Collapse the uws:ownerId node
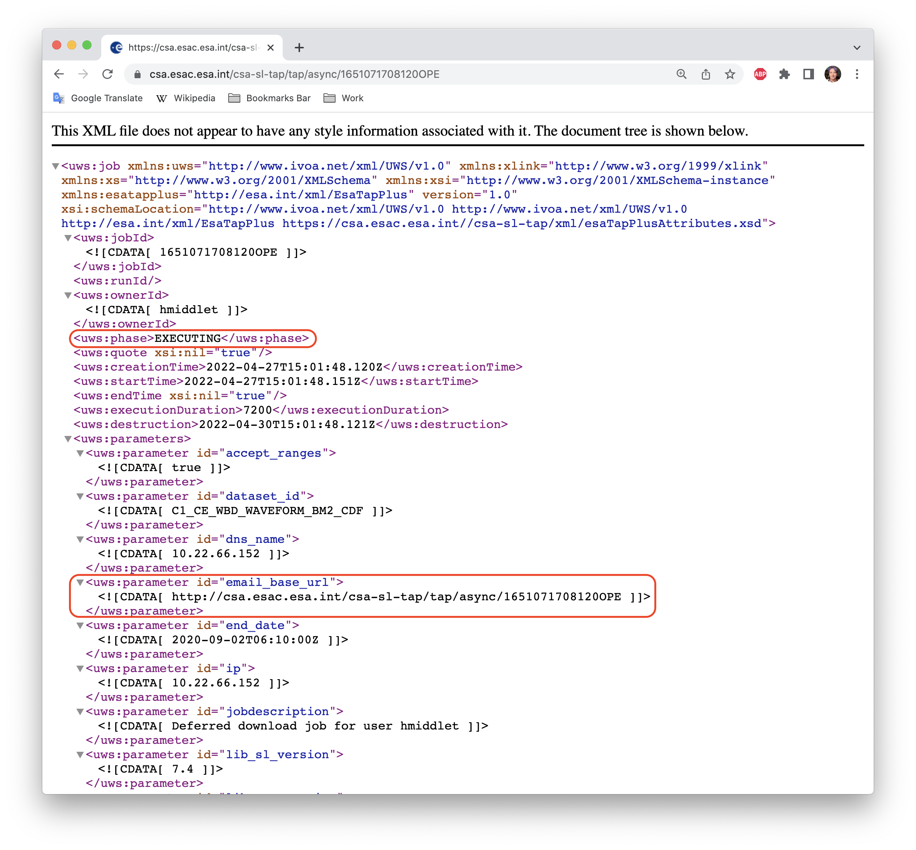Viewport: 916px width, 850px height. pyautogui.click(x=68, y=295)
